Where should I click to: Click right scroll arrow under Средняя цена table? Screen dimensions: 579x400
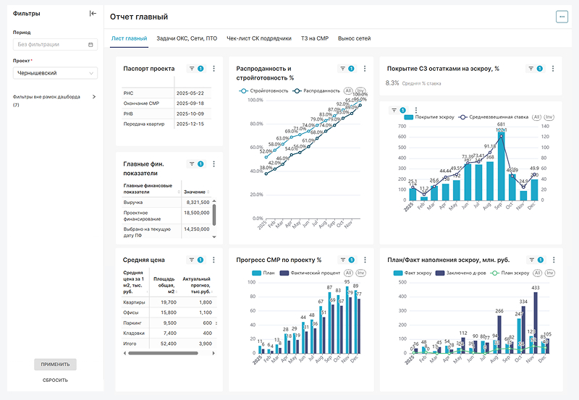point(214,353)
